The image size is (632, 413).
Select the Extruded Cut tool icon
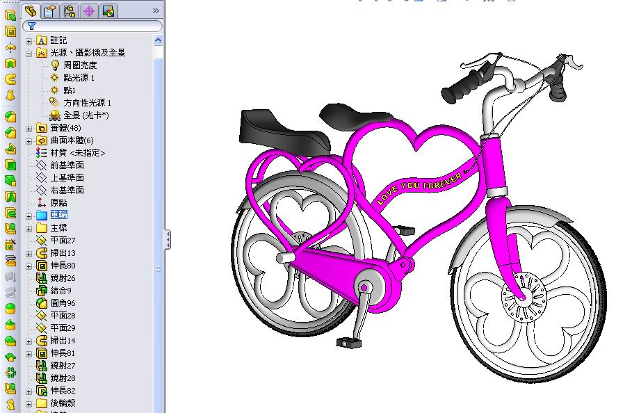[10, 31]
